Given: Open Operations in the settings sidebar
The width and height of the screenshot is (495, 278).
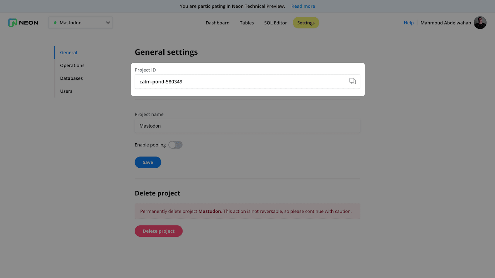Looking at the screenshot, I should coord(72,65).
